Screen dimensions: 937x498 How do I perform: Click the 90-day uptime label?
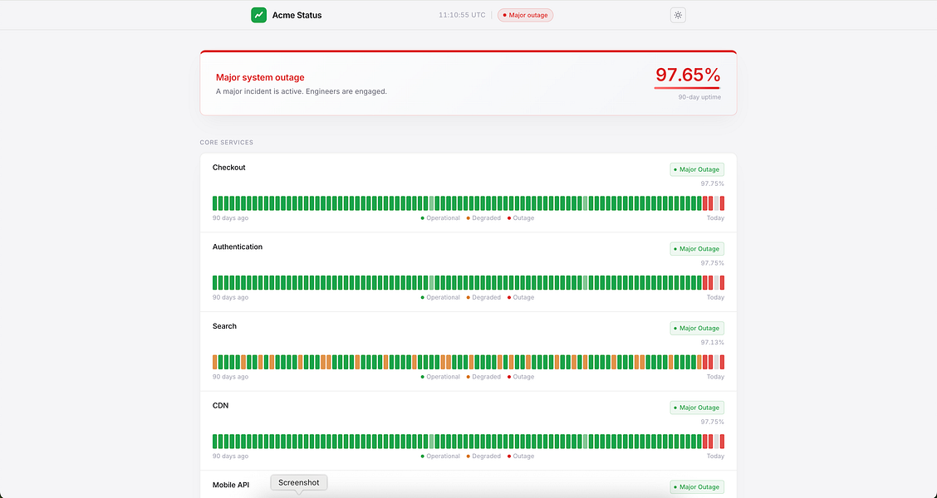699,97
